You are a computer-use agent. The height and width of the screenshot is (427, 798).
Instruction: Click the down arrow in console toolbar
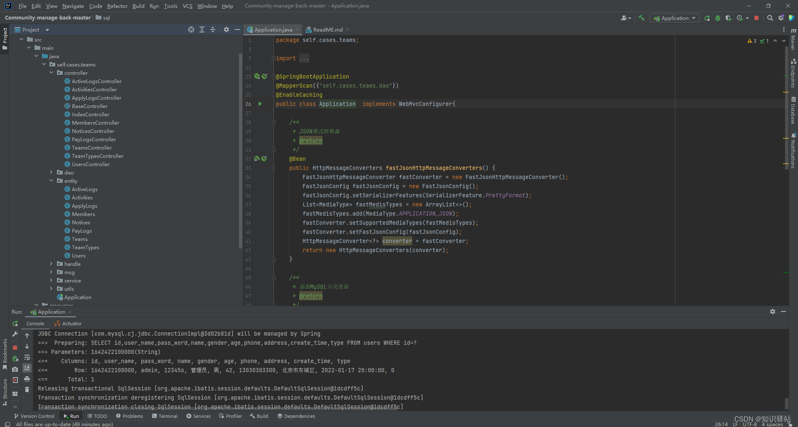point(27,346)
